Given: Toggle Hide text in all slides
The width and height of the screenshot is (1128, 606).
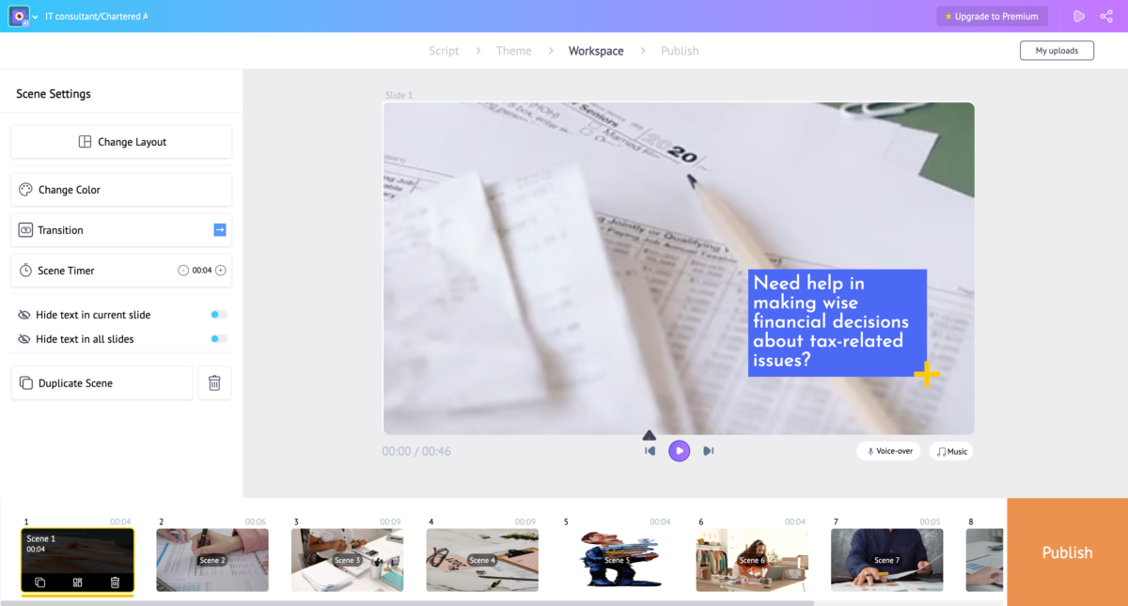Looking at the screenshot, I should (219, 339).
